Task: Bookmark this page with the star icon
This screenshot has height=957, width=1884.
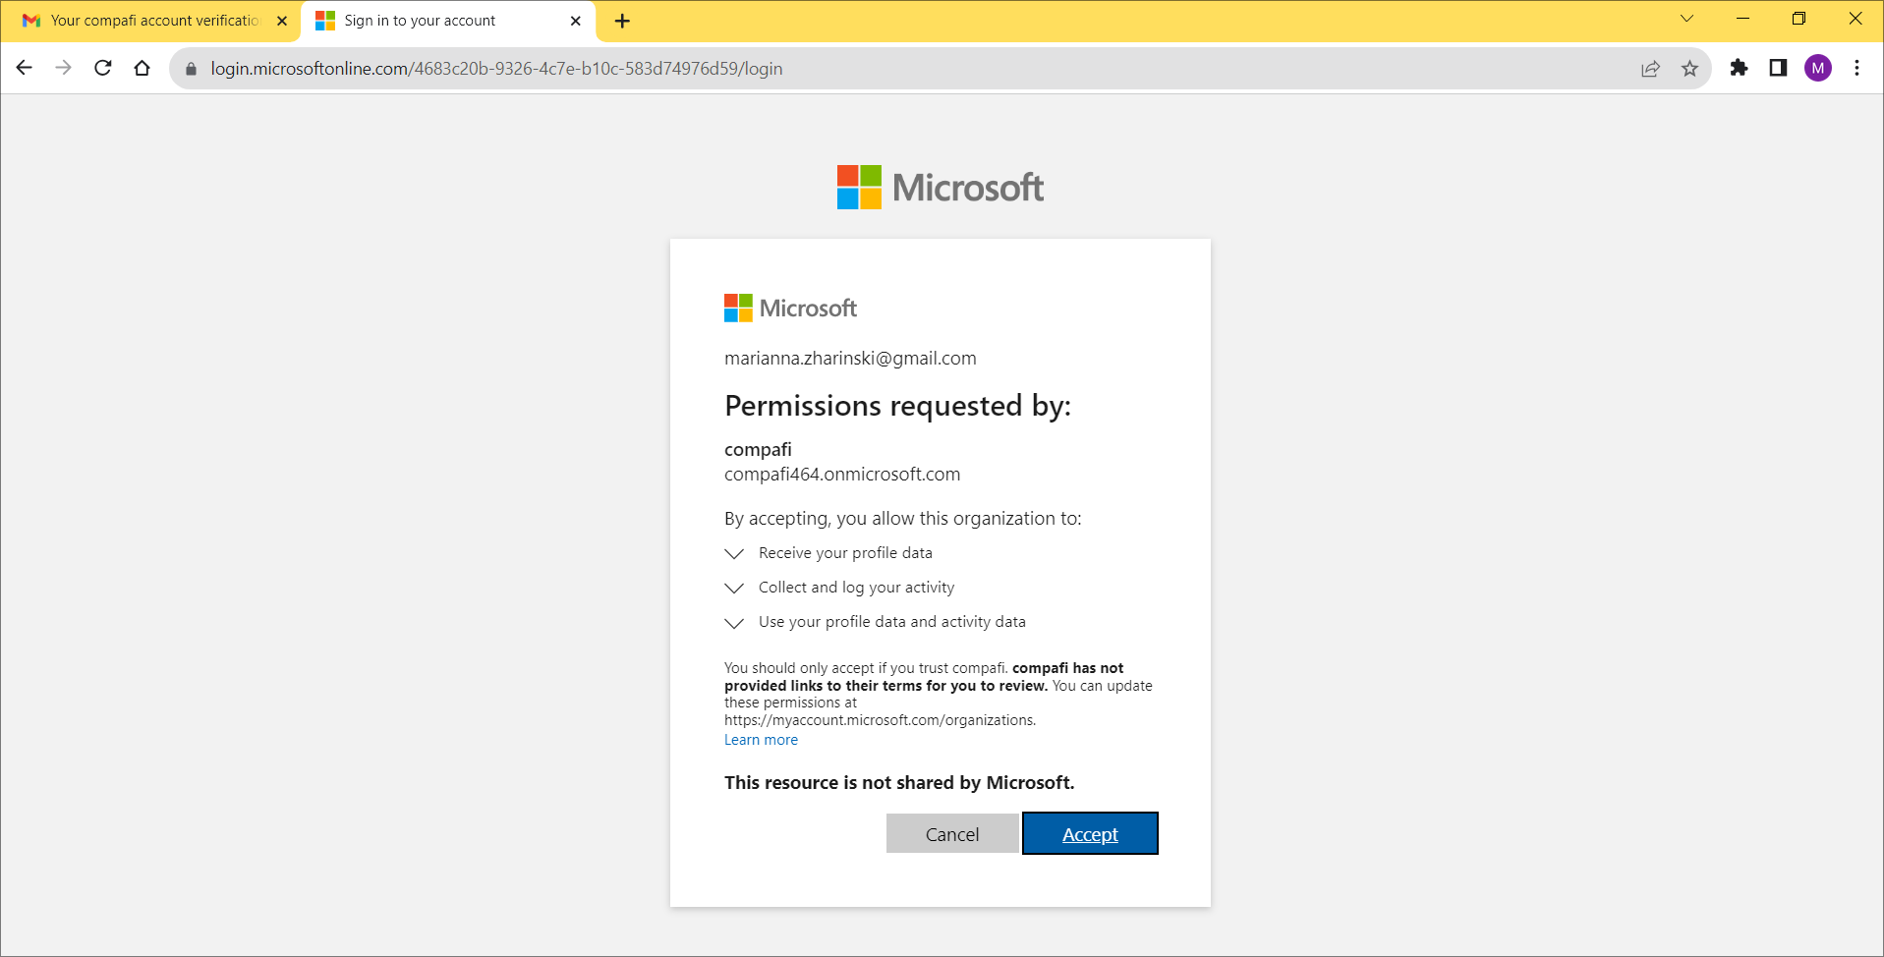Action: (x=1689, y=68)
